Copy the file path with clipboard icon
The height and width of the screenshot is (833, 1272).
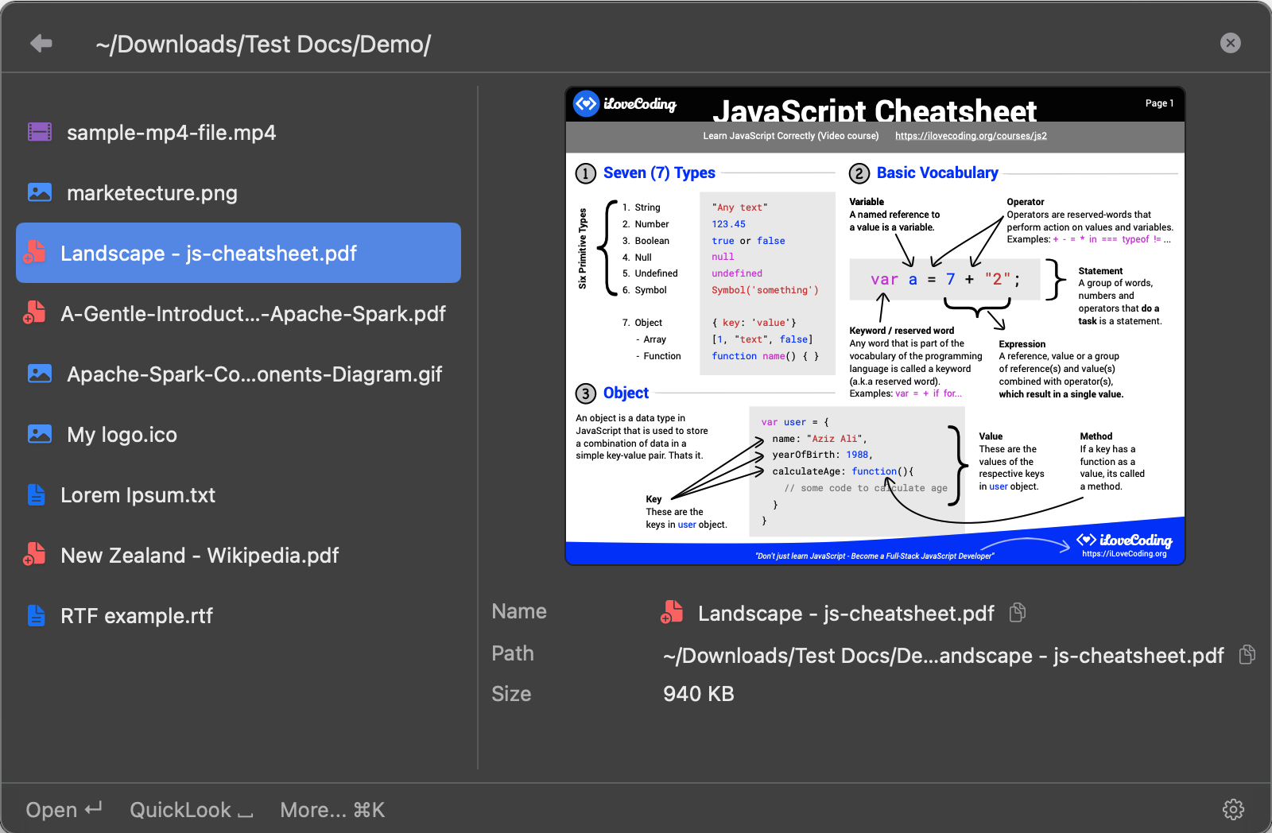pyautogui.click(x=1247, y=654)
